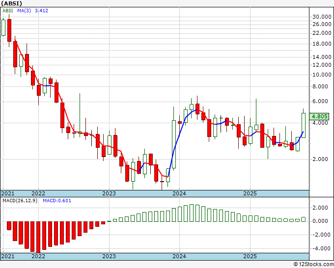This screenshot has width=334, height=268.
Task: Click the 3.412 moving average value
Action: 42,10
